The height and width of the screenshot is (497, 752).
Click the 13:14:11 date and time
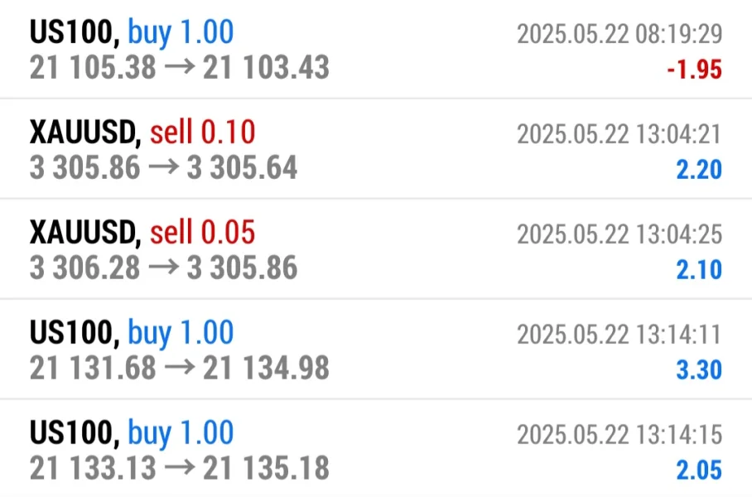point(619,335)
